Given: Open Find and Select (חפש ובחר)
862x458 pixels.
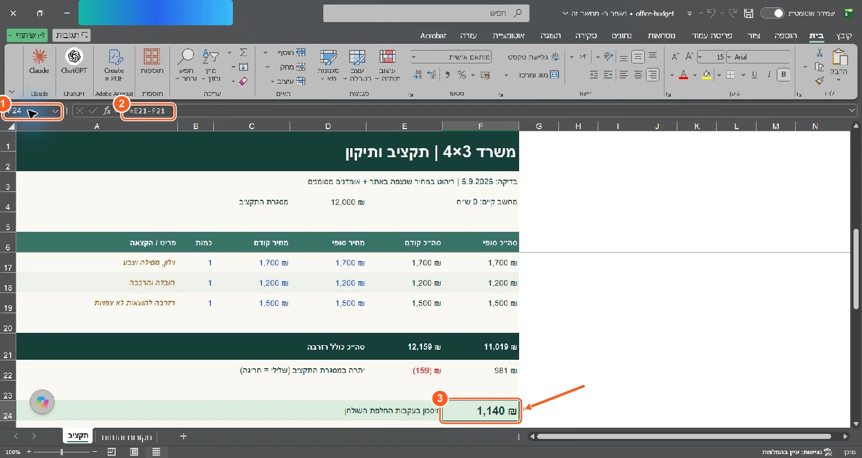Looking at the screenshot, I should 186,65.
